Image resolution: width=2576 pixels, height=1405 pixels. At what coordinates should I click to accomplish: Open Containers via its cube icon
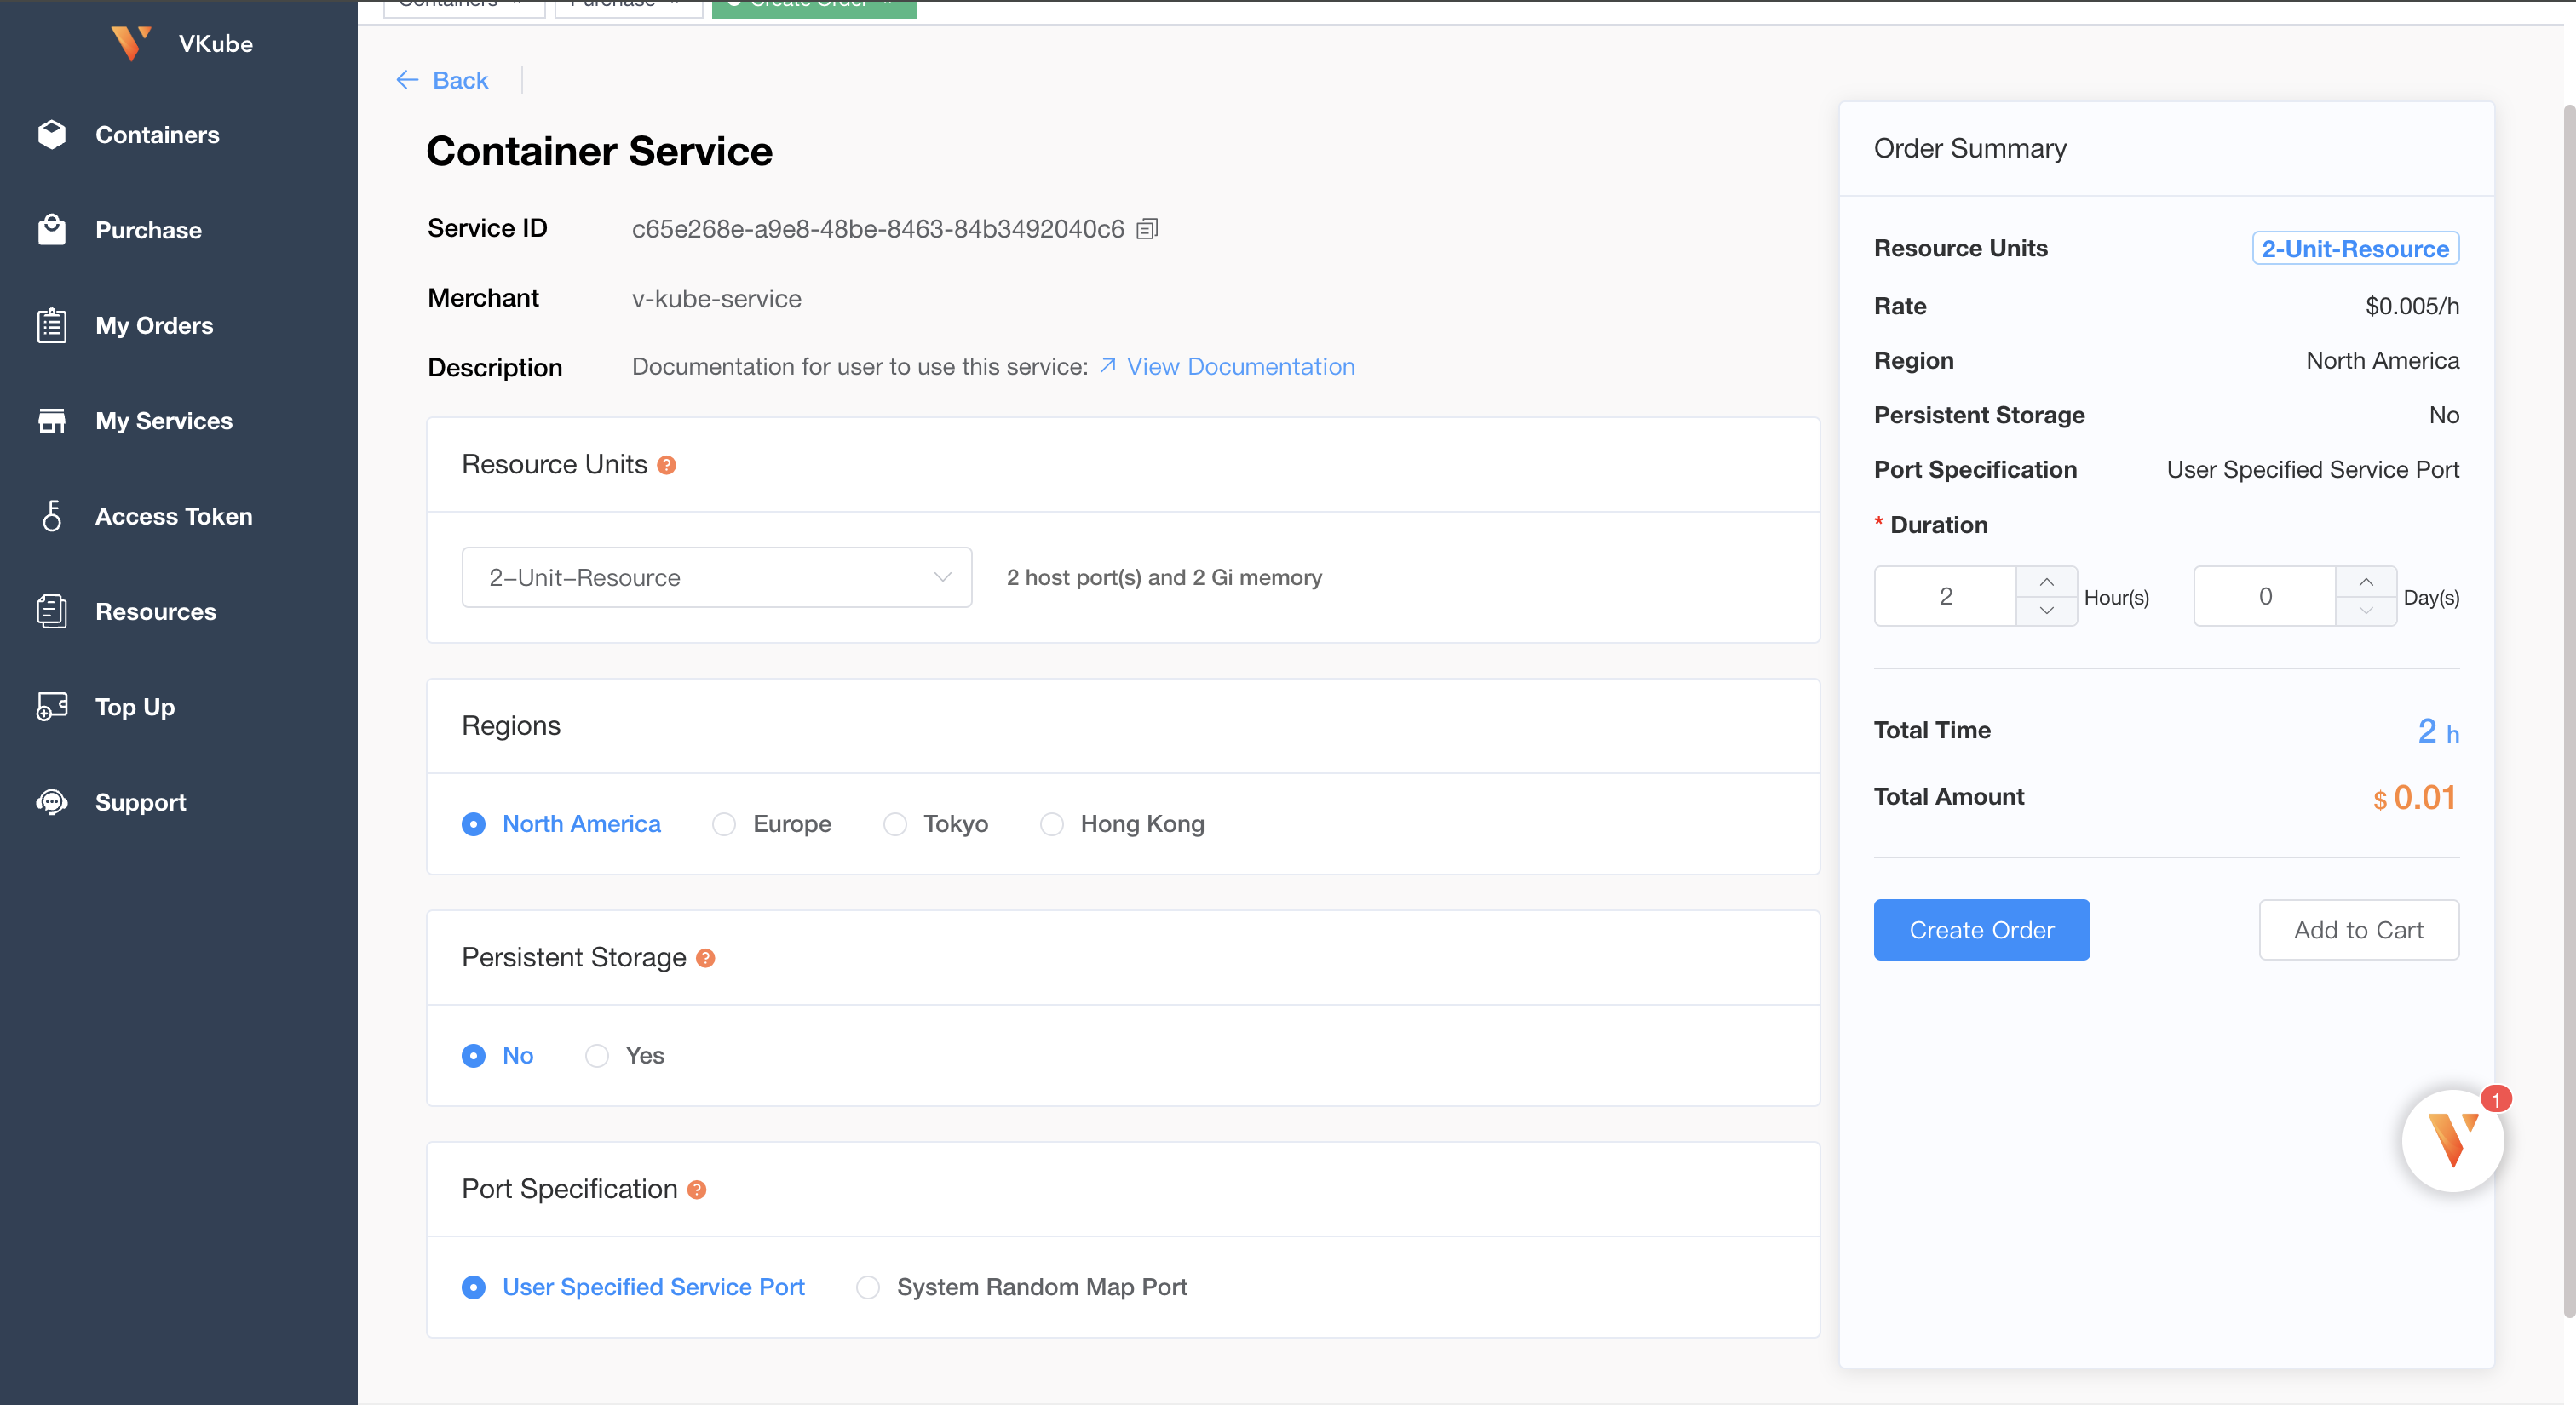[x=52, y=134]
